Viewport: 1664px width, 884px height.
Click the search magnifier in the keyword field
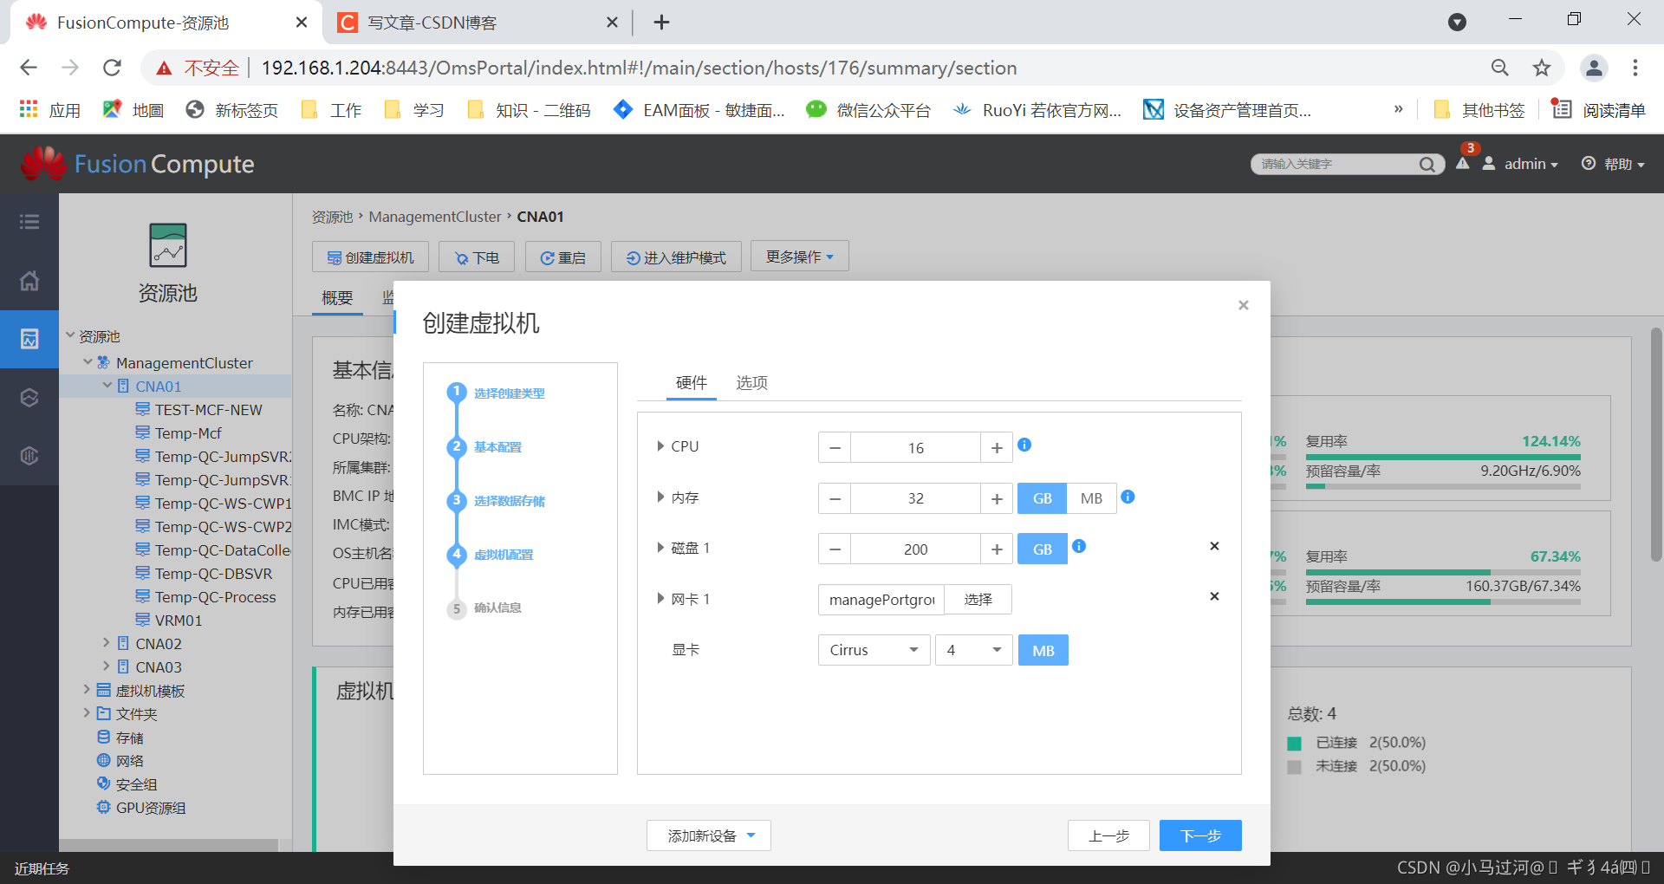pos(1427,164)
